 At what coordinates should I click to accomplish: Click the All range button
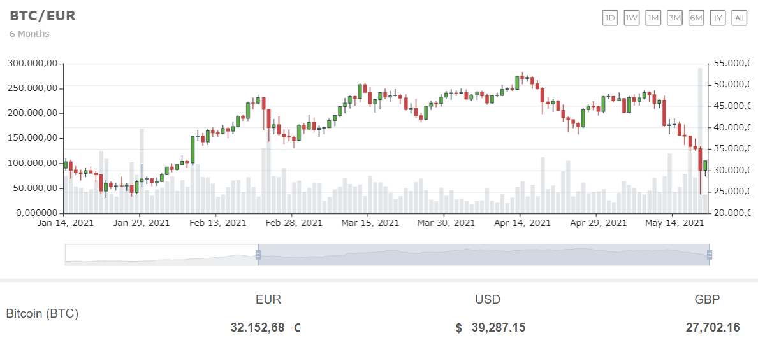(739, 18)
